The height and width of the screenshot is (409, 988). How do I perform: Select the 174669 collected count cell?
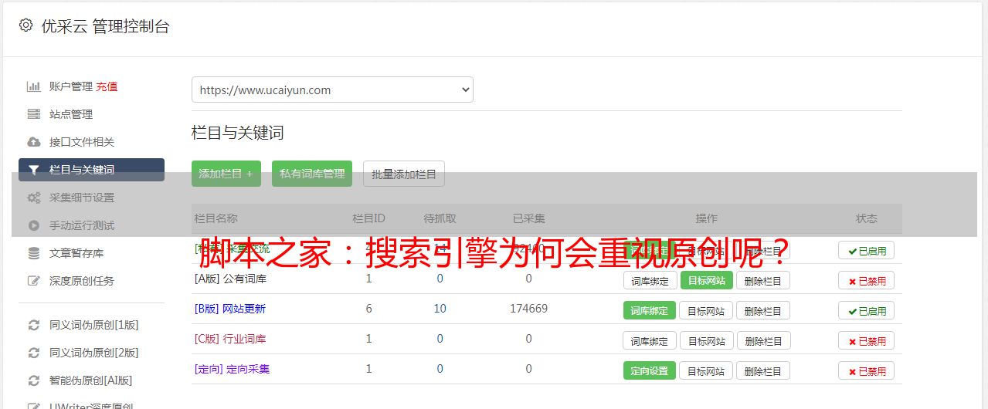pos(528,309)
